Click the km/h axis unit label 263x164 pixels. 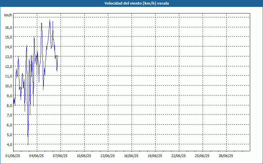tap(8, 15)
